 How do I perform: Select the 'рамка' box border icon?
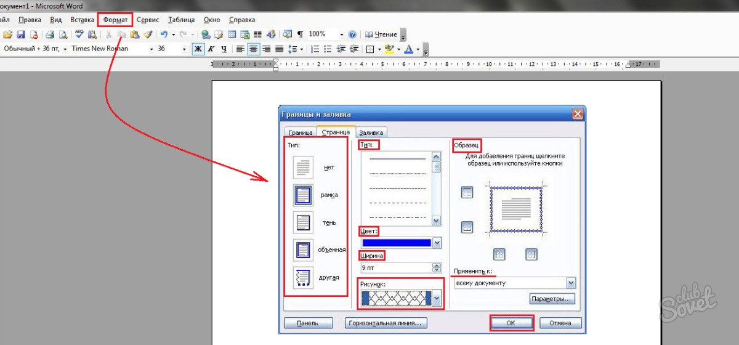303,195
